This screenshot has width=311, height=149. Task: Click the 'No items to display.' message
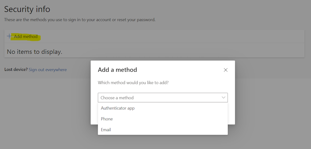[x=35, y=52]
